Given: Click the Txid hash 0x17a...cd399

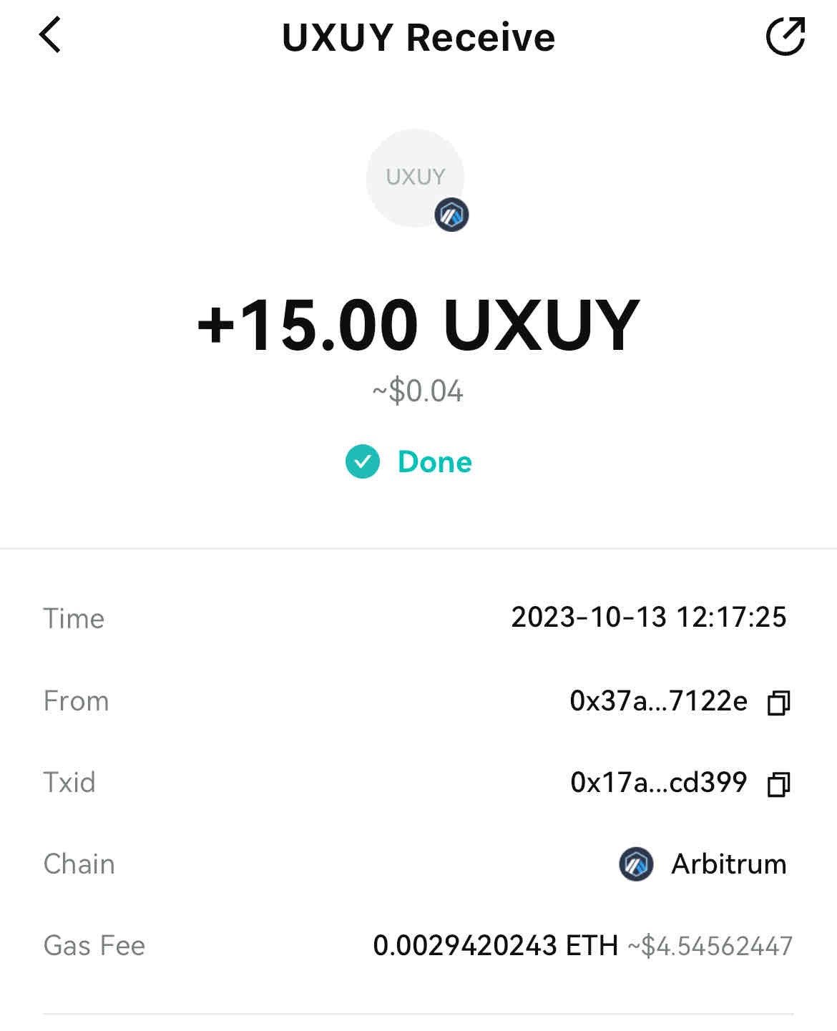Looking at the screenshot, I should click(658, 783).
